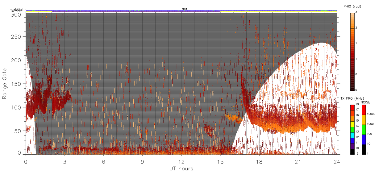Click the "3" tick on the UT hours axis
Viewport: 379px width, 175px height.
[65, 161]
